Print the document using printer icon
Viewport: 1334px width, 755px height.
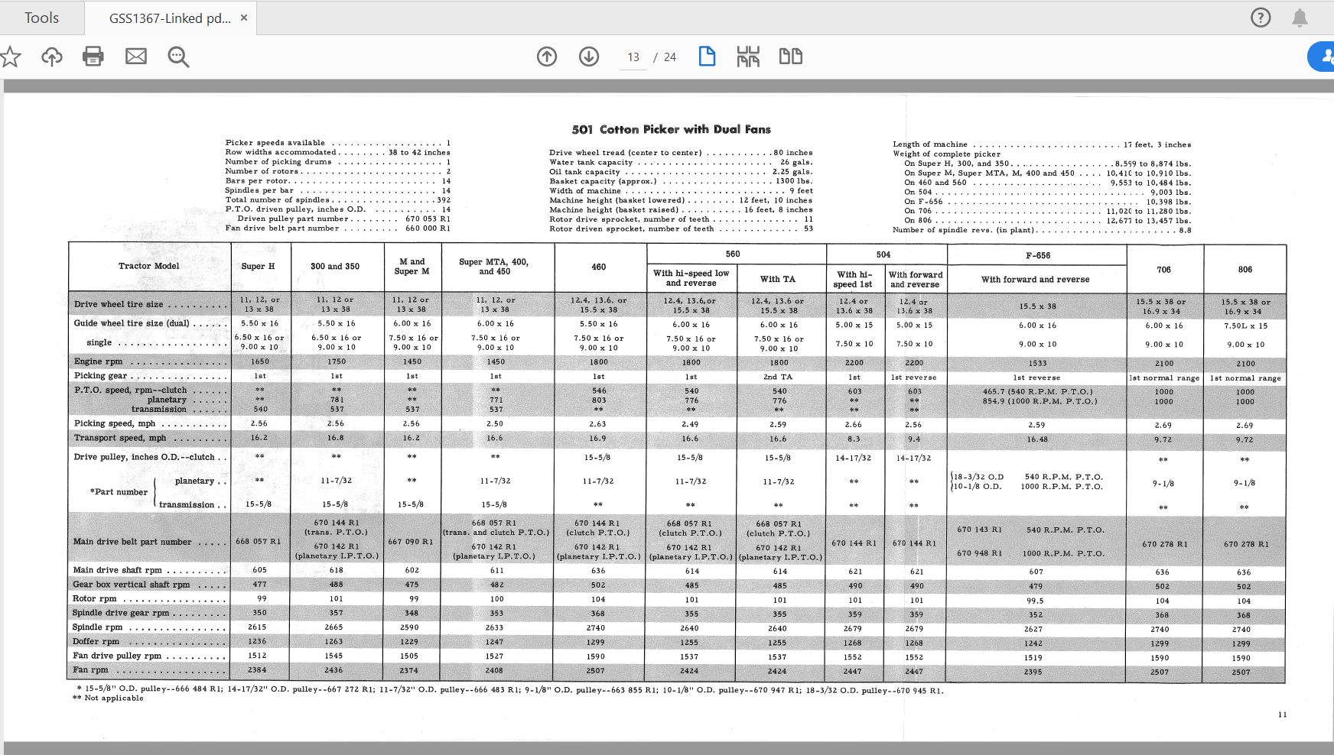click(x=93, y=57)
